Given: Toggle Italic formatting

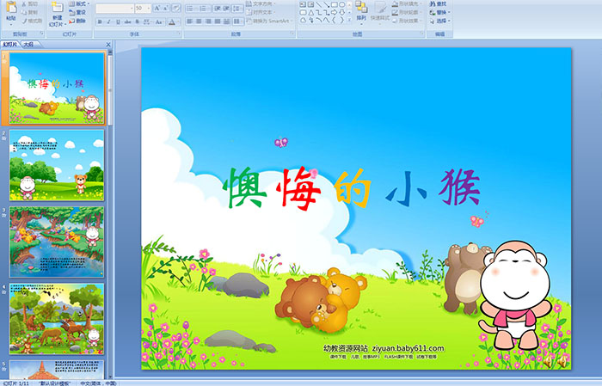Looking at the screenshot, I should (x=108, y=21).
